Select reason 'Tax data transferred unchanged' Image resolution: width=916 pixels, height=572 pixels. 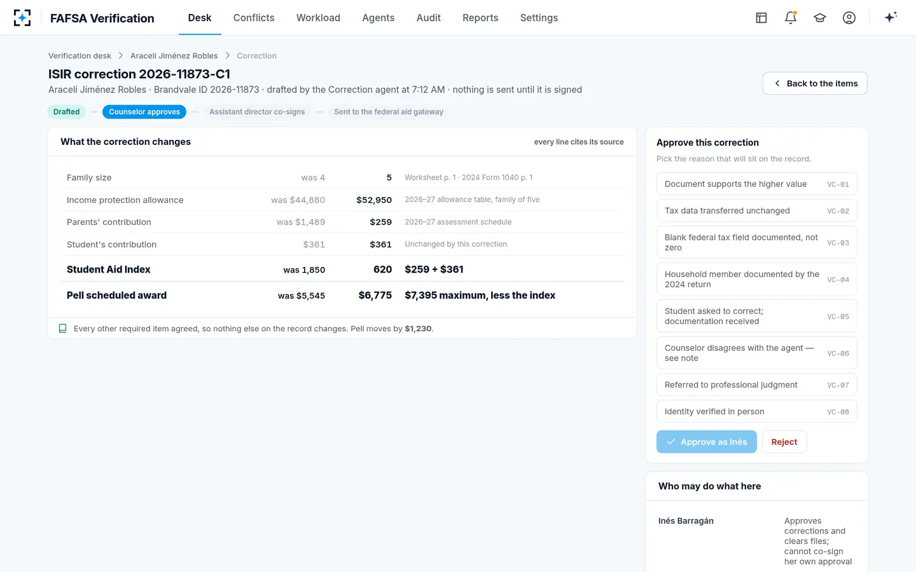(757, 211)
